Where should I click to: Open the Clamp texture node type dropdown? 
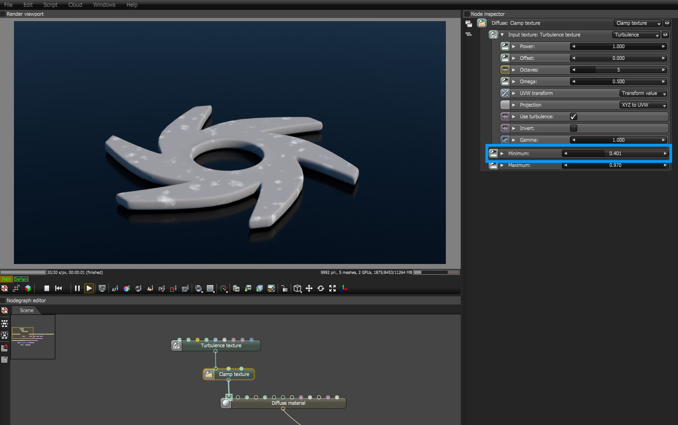point(638,23)
